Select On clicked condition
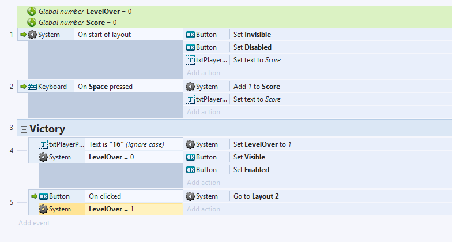 pos(134,196)
